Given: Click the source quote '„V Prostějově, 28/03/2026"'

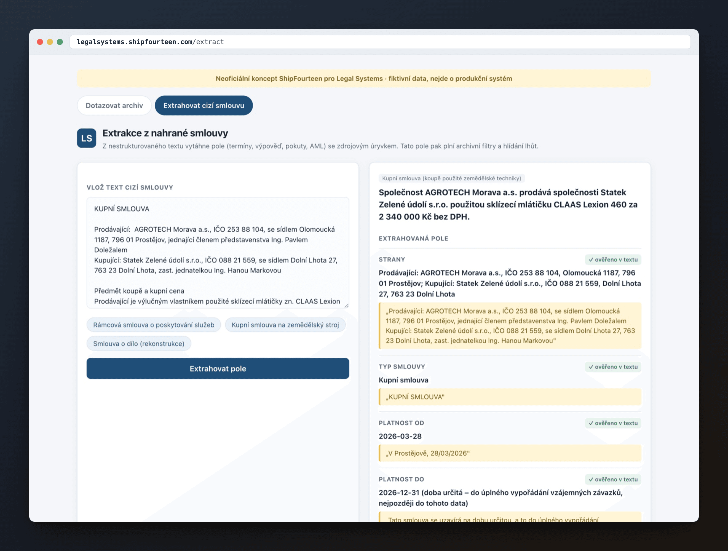Looking at the screenshot, I should click(x=510, y=453).
